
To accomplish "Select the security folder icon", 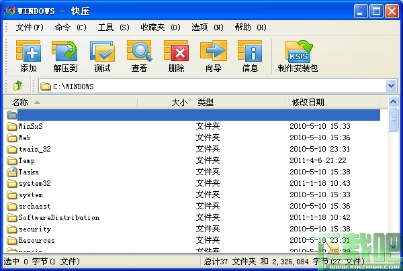I will pos(12,229).
